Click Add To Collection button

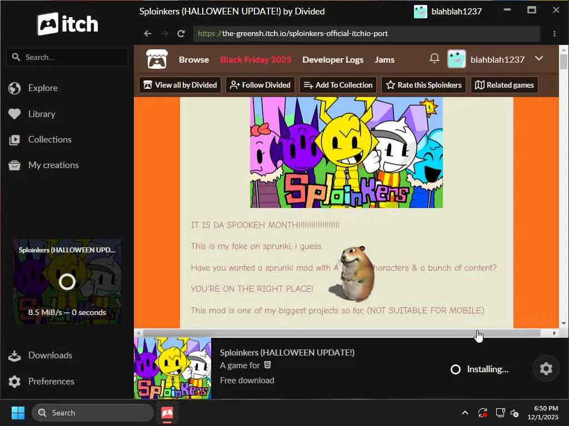click(x=338, y=85)
